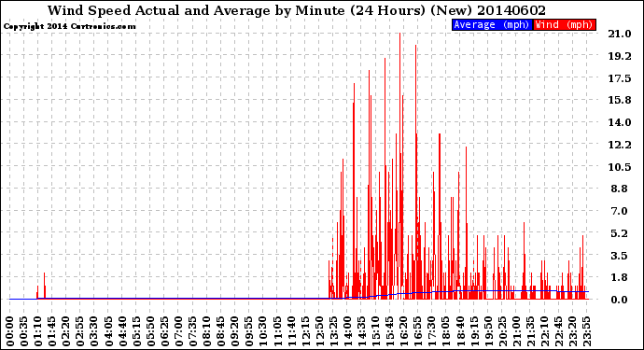Click the 12:50 time axis label
644x350 pixels.
(x=319, y=331)
